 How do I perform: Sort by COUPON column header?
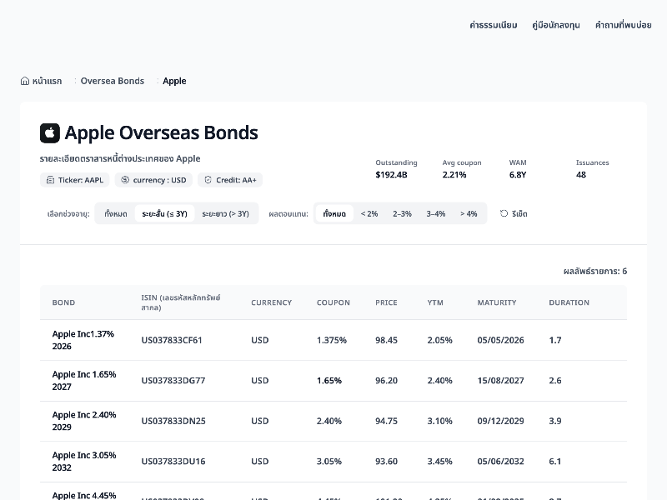point(333,302)
